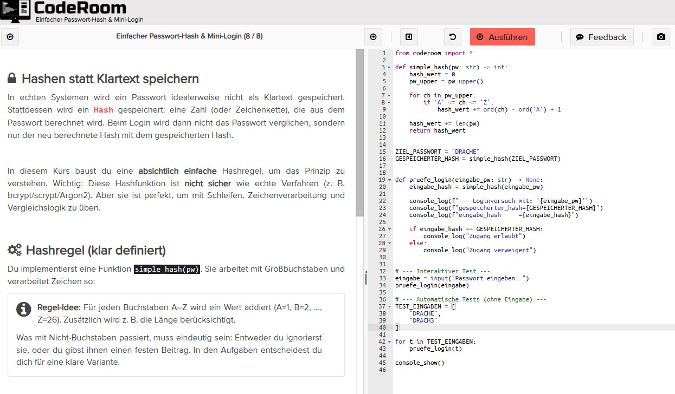Go to the next lesson page arrow
This screenshot has height=394, width=675.
pyautogui.click(x=373, y=37)
